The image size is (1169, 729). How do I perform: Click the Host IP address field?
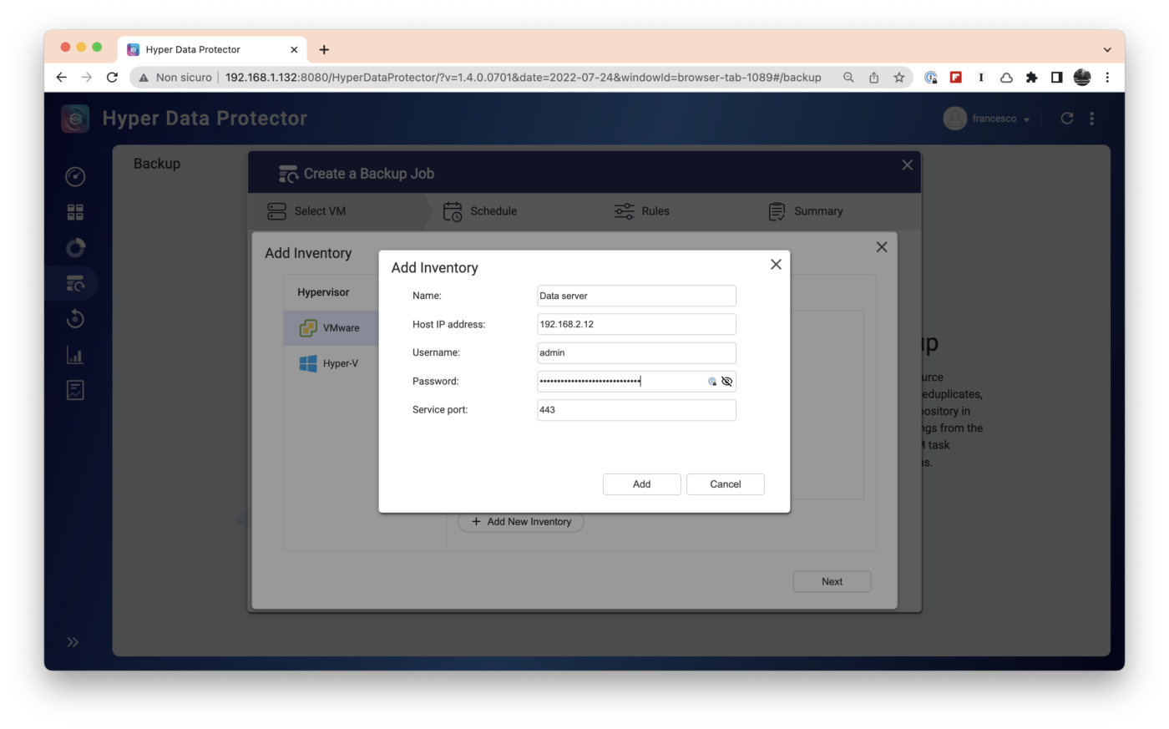tap(636, 325)
